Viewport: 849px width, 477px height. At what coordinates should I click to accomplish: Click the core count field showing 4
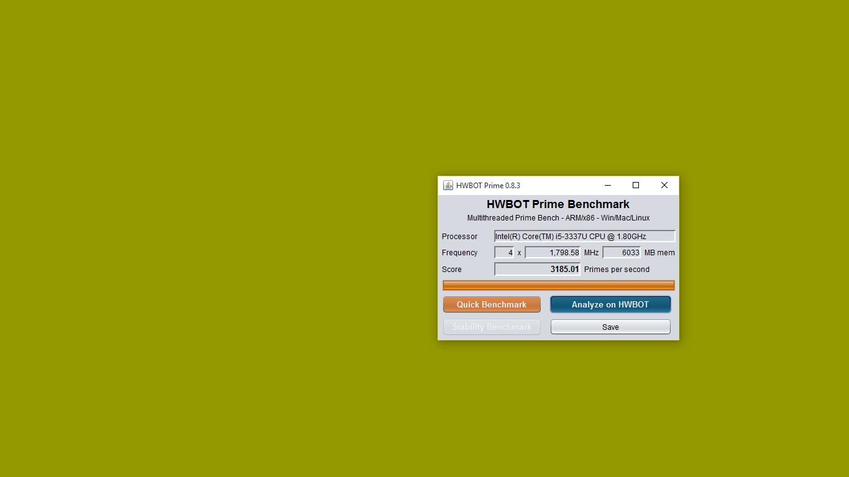click(x=504, y=252)
